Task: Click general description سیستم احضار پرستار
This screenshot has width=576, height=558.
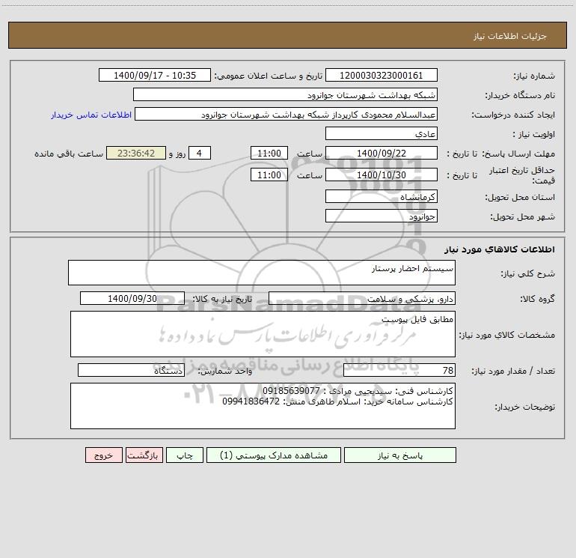Action: [x=262, y=273]
